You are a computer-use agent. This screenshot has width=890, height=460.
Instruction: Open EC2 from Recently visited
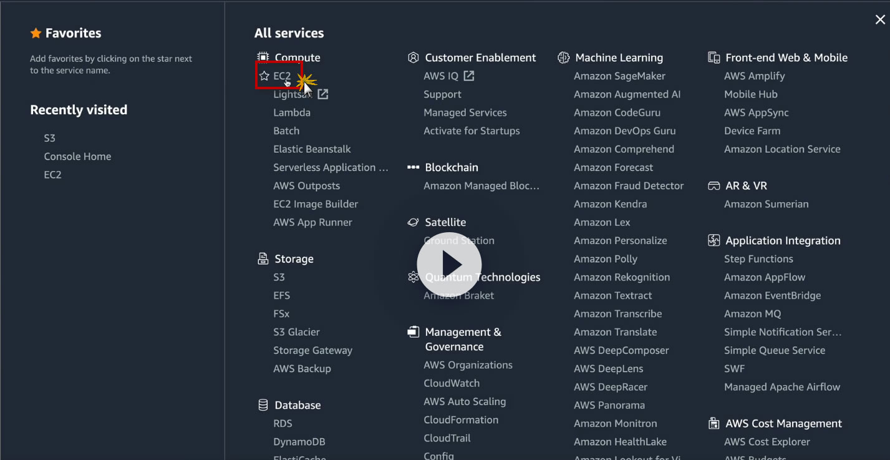point(52,175)
